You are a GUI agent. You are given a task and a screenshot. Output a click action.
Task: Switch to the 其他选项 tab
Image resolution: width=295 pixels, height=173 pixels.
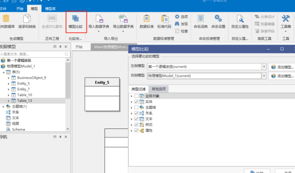(x=159, y=89)
